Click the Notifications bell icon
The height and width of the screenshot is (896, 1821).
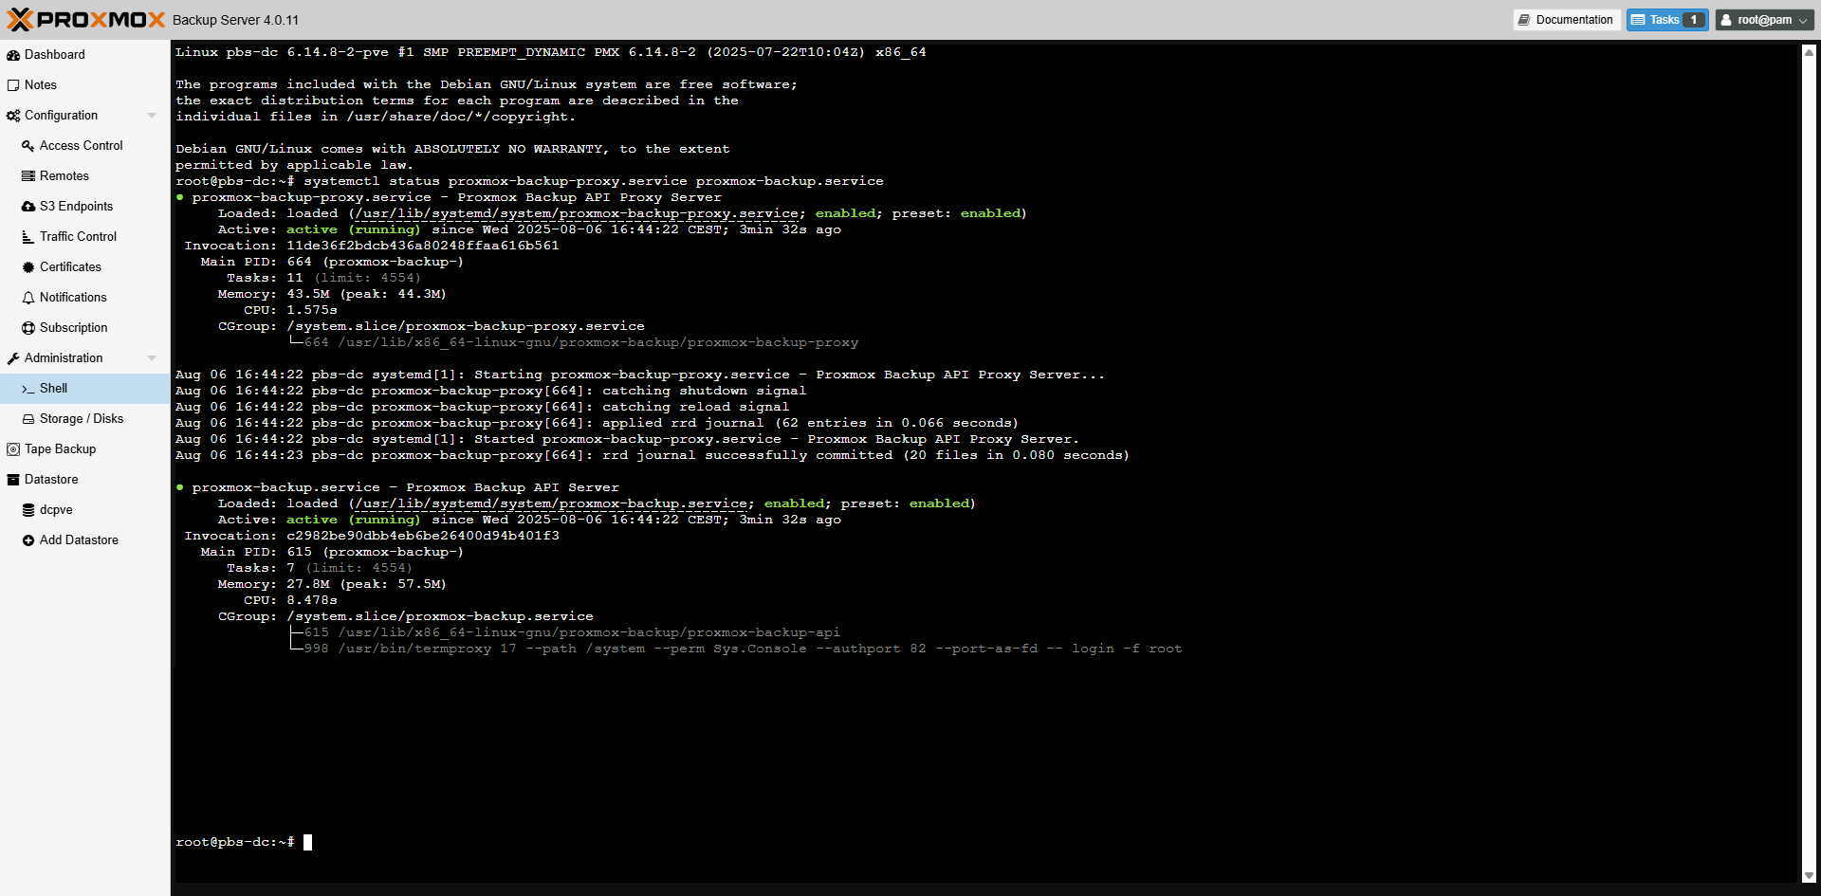point(28,298)
